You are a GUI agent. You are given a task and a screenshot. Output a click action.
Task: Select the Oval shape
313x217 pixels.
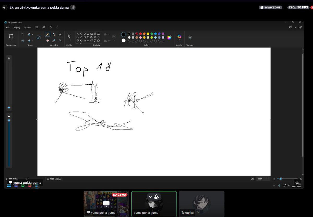pyautogui.click(x=85, y=34)
